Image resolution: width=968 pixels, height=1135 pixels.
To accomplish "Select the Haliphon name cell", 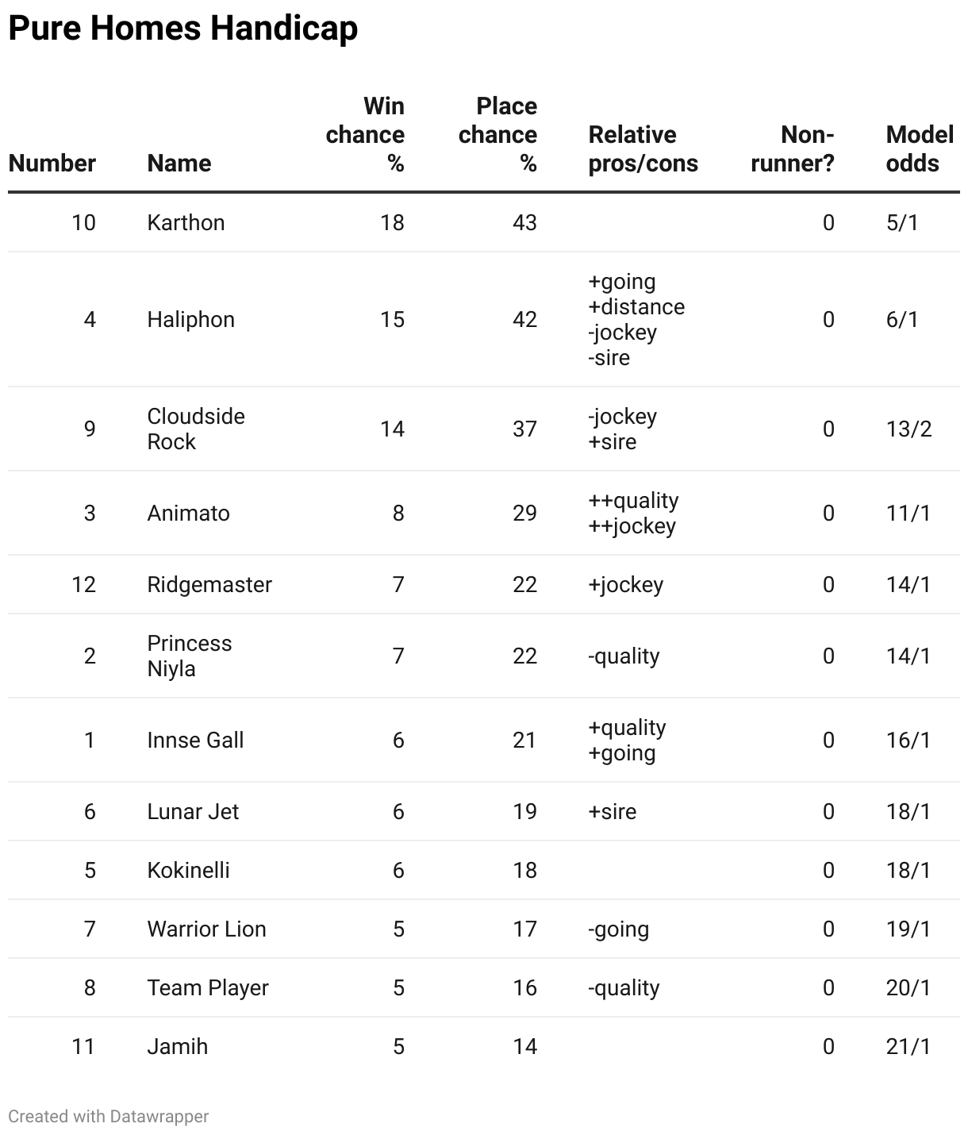I will click(x=190, y=320).
